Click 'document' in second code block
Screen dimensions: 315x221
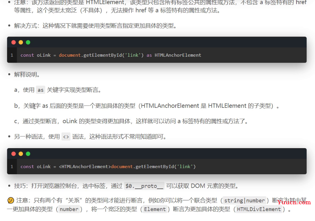click(x=122, y=167)
